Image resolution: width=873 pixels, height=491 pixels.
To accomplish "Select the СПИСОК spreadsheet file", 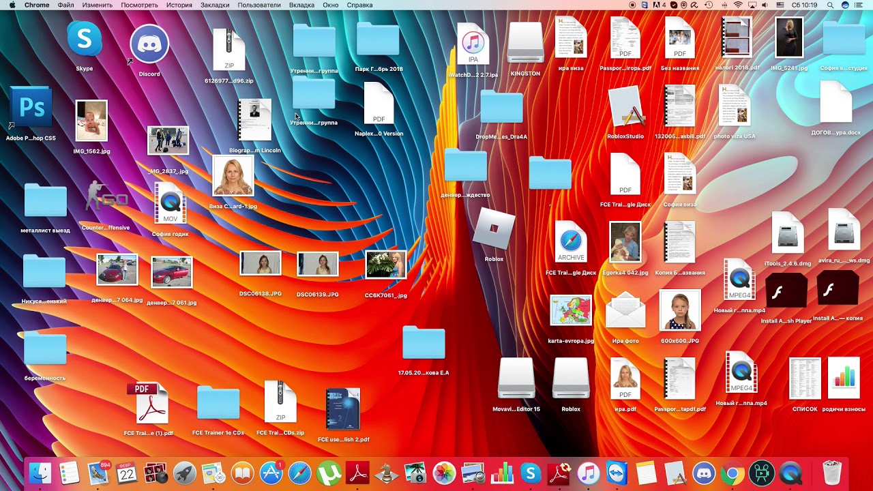I will (x=805, y=378).
